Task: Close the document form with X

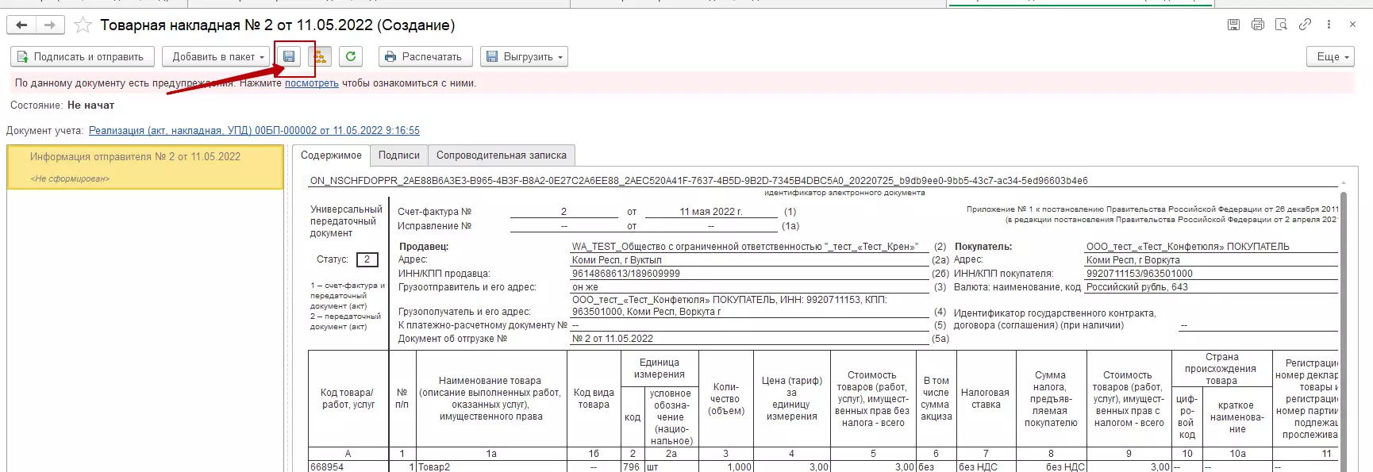Action: (1352, 25)
